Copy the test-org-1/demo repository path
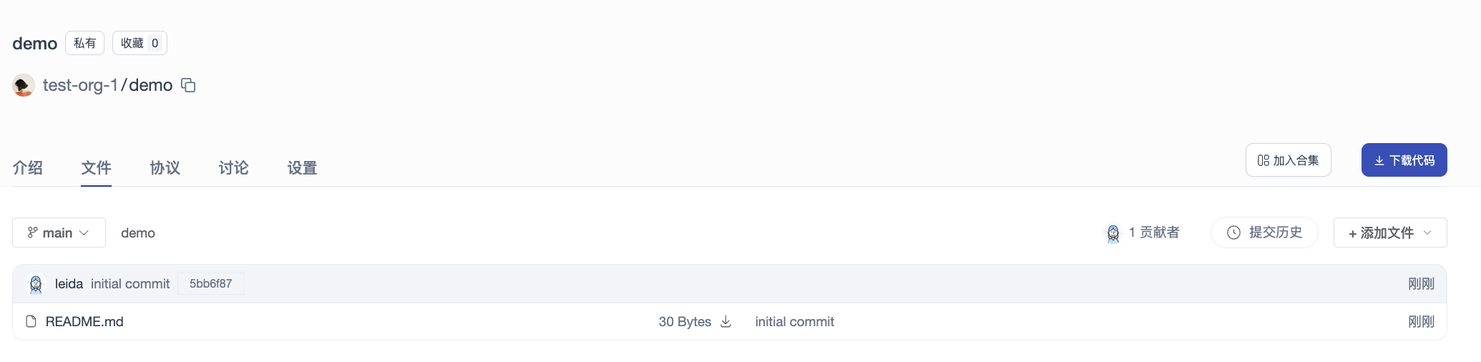Screen dimensions: 1481x362 click(188, 85)
